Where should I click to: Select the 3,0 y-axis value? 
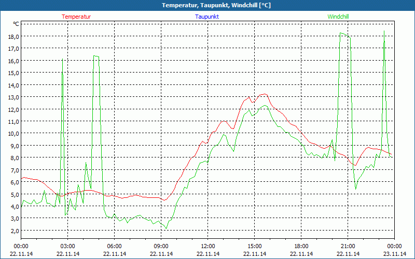tap(15, 219)
